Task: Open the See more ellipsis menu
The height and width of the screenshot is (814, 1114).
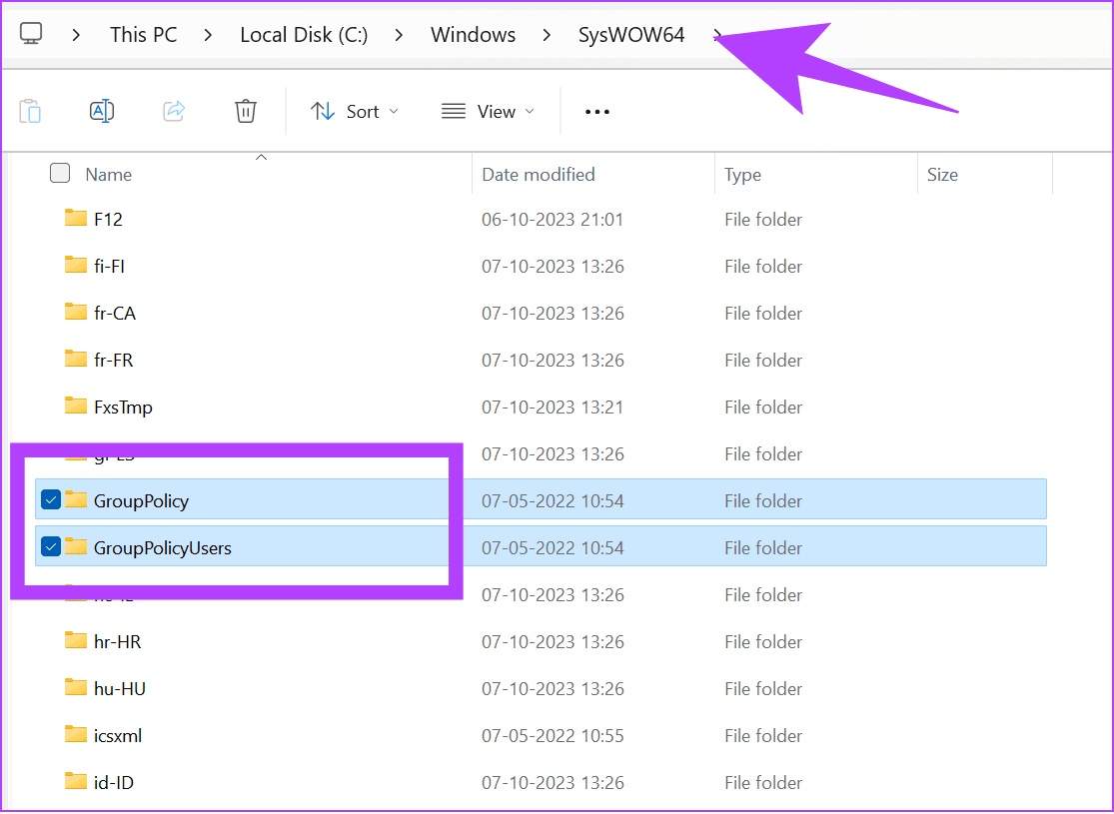Action: coord(597,112)
